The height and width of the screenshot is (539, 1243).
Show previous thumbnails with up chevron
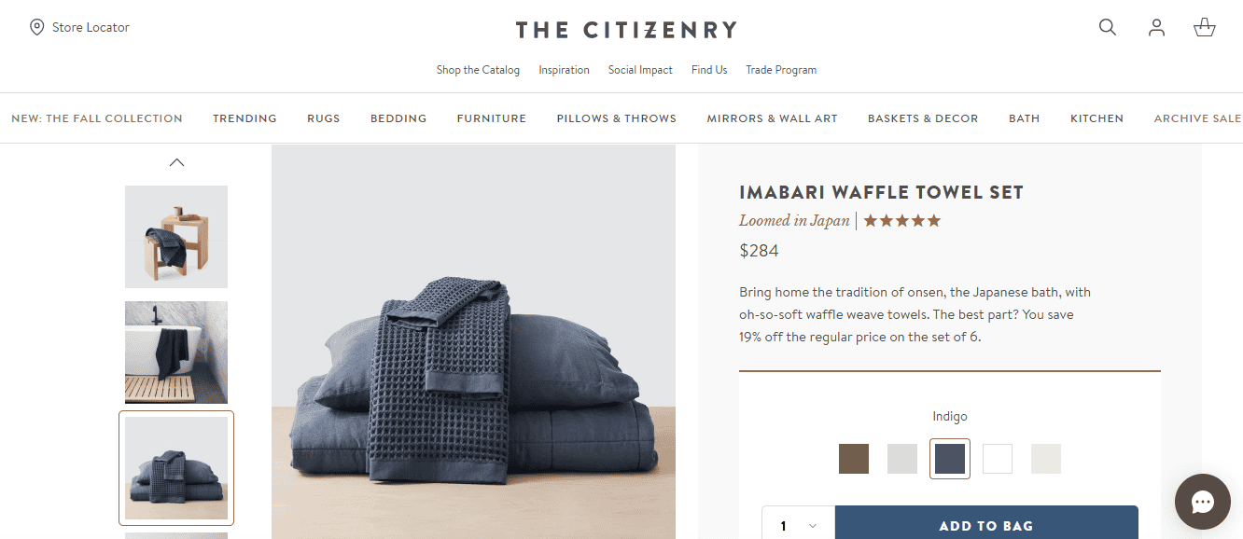(176, 162)
